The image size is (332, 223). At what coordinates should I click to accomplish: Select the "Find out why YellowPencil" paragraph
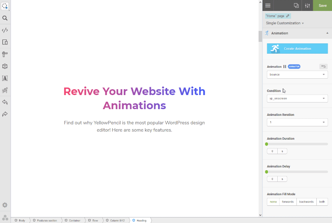point(134,126)
